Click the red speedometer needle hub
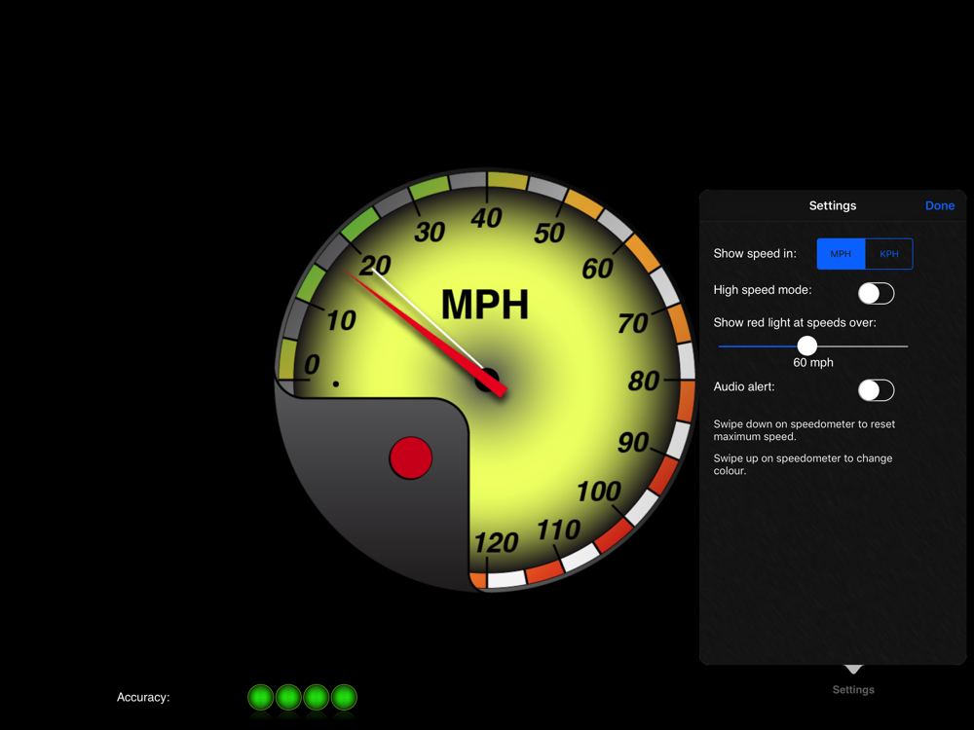This screenshot has height=730, width=974. point(488,380)
